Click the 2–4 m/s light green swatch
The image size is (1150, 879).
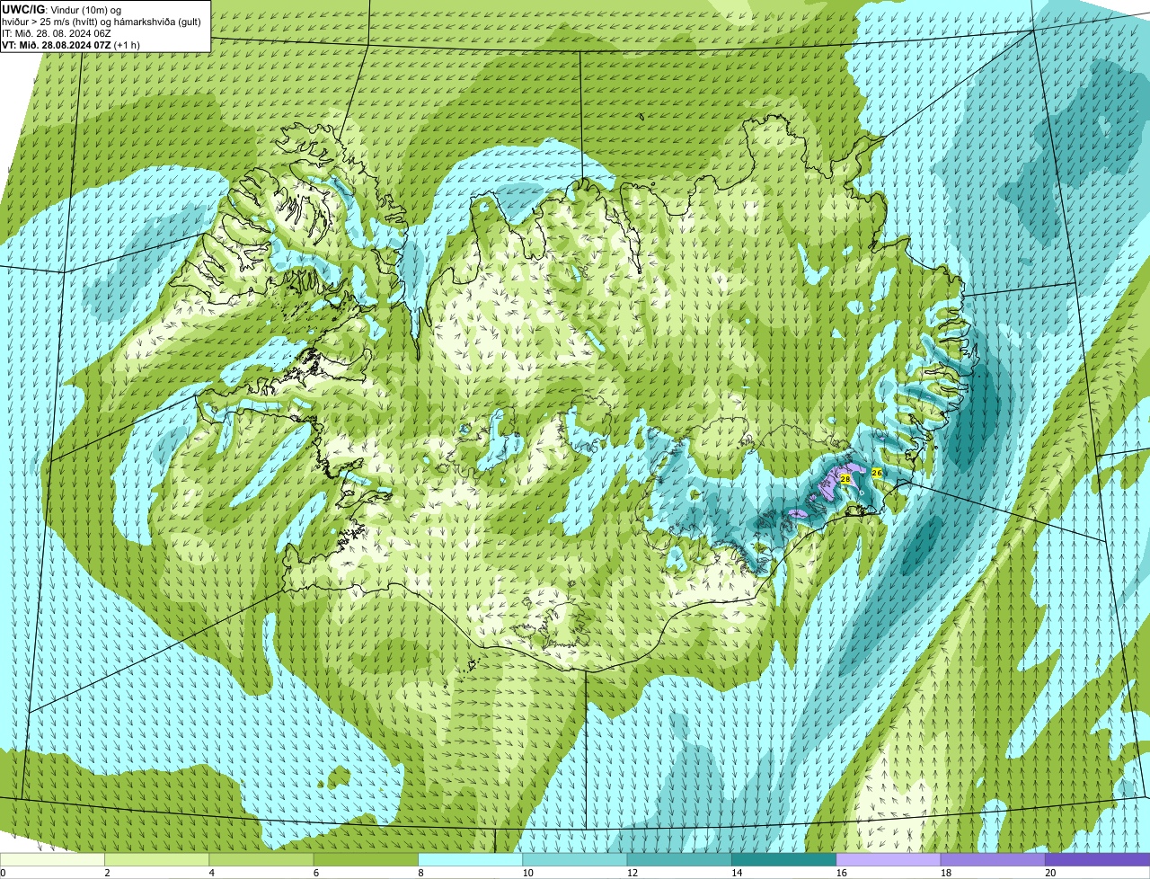(x=156, y=860)
